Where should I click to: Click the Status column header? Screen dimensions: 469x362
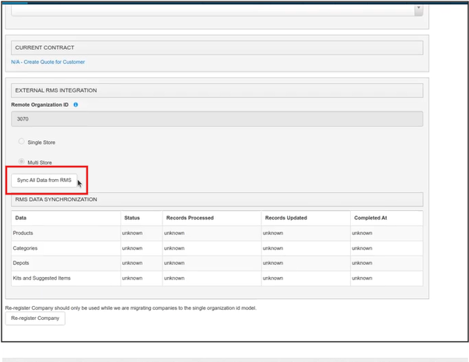tap(131, 217)
